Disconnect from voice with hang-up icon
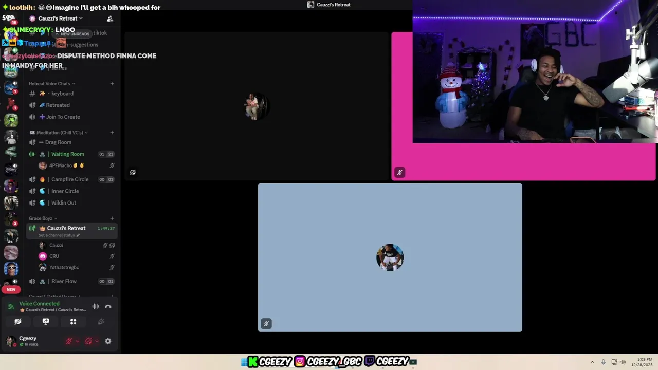This screenshot has width=658, height=370. (x=108, y=307)
